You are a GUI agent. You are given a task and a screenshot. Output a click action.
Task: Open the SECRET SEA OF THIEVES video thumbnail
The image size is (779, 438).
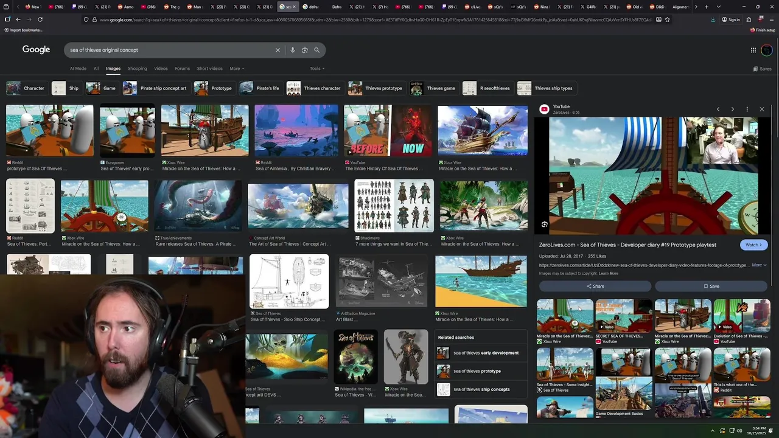(624, 315)
